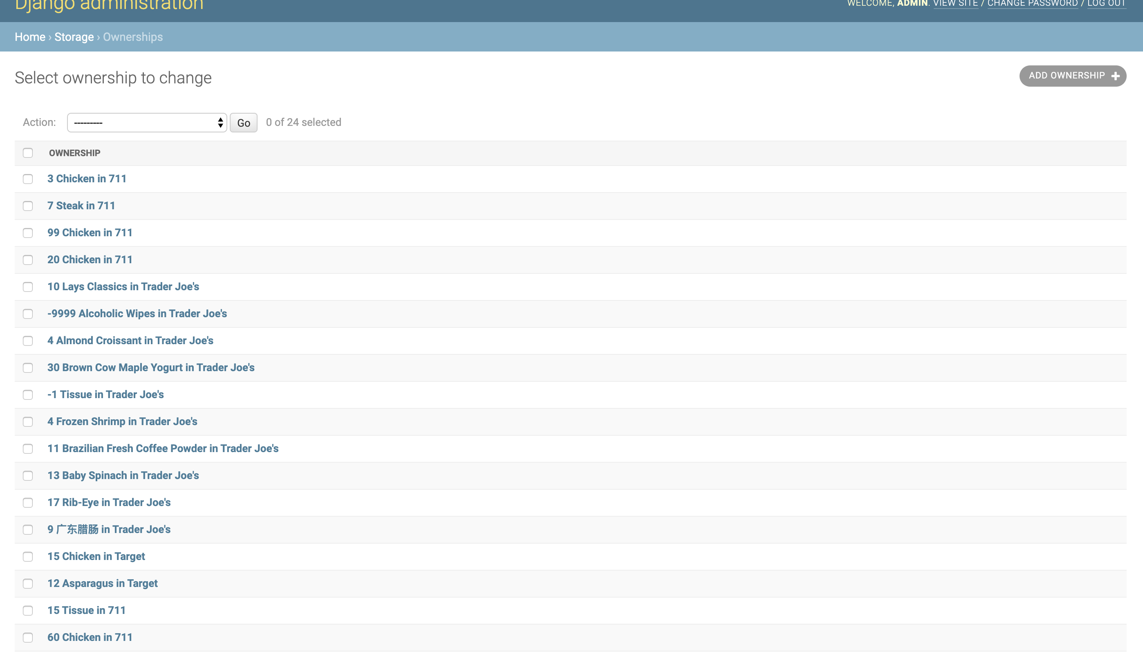Open 10 Lays Classics in Trader Joe's
Viewport: 1143px width, 654px height.
[123, 287]
